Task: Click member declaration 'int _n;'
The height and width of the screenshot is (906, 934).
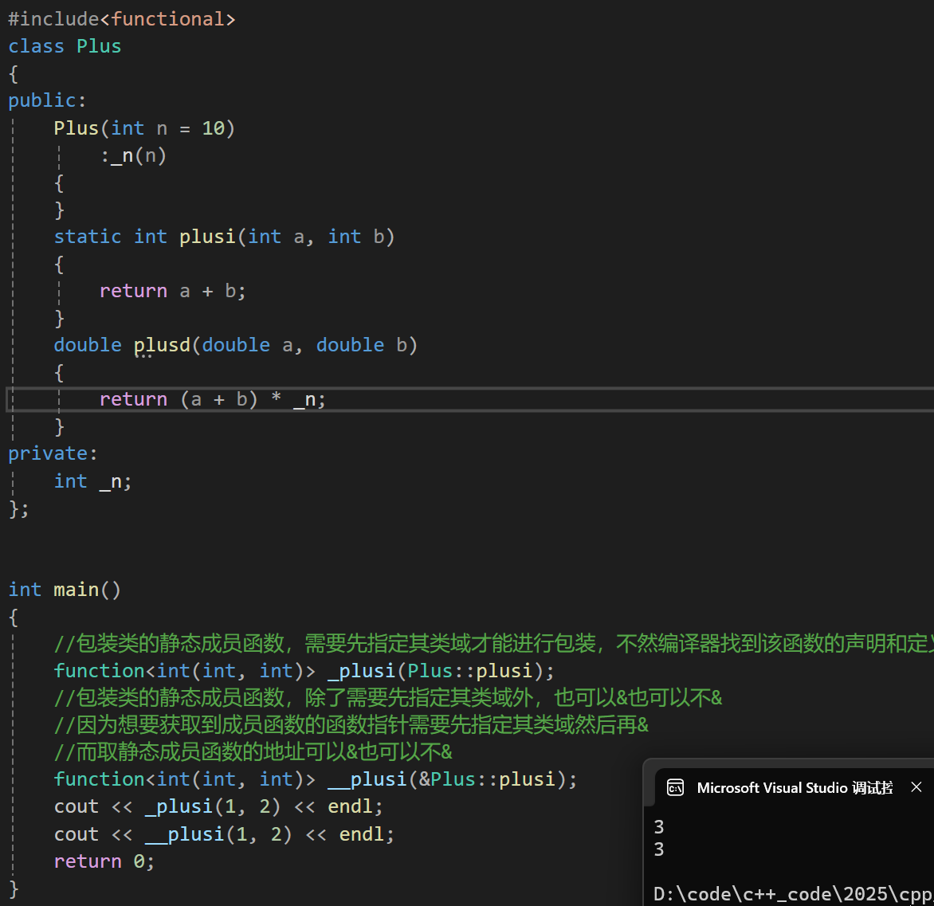Action: point(92,480)
